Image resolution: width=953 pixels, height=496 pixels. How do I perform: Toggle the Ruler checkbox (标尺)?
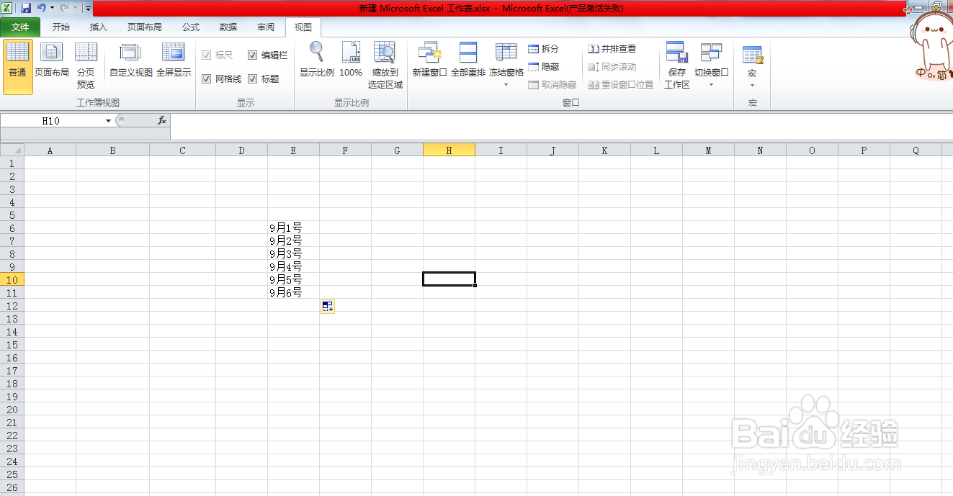click(x=207, y=55)
